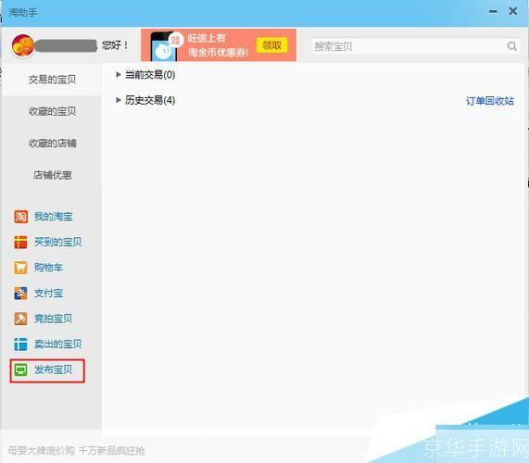
Task: Click the yellow 领取 coupon button
Action: (272, 45)
